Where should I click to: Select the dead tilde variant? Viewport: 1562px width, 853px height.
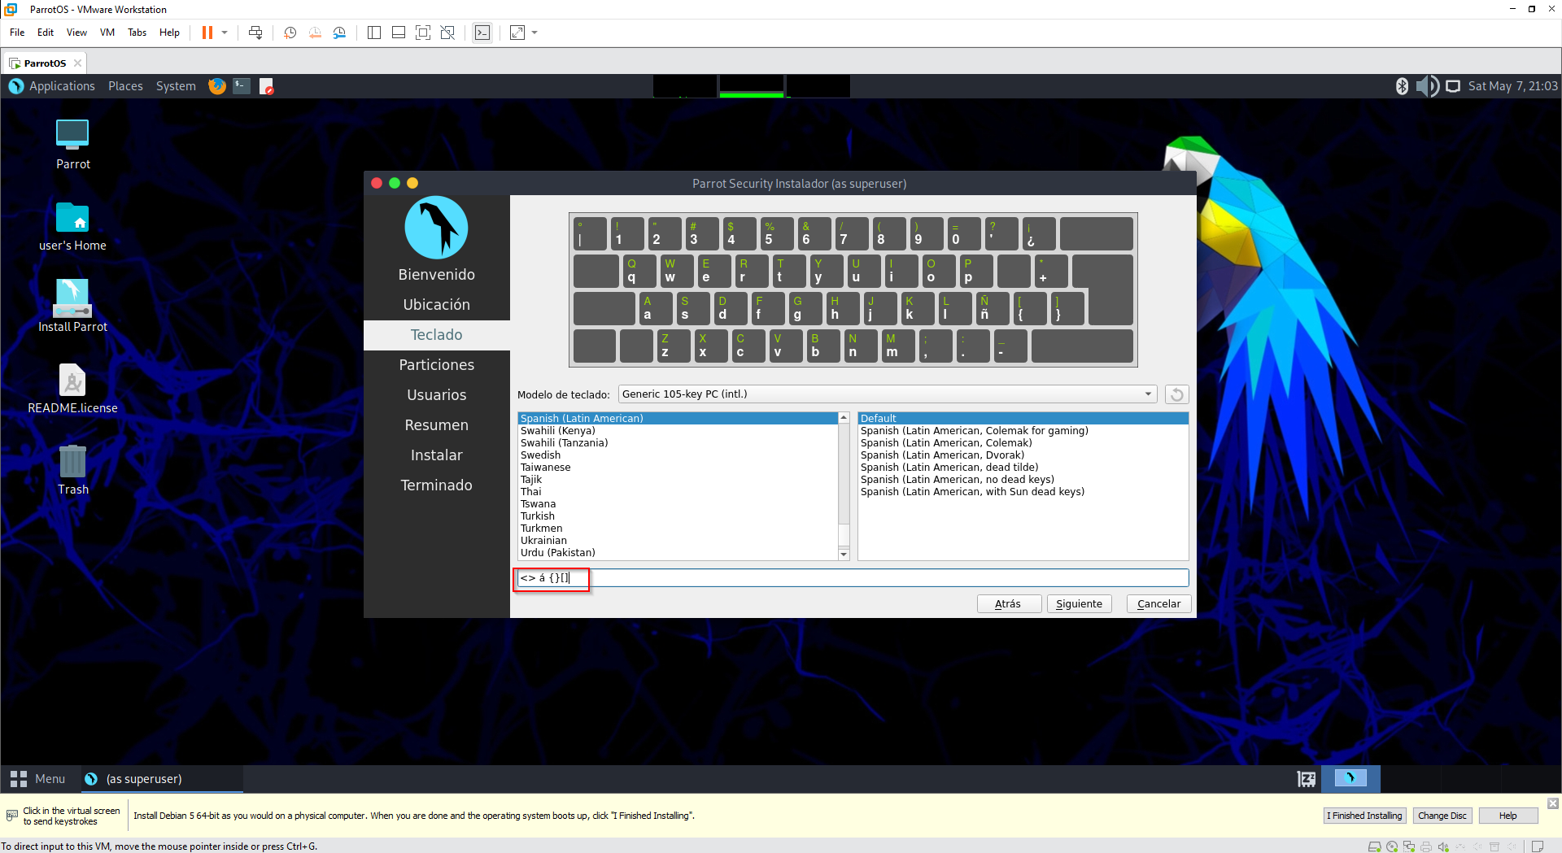1023,468
